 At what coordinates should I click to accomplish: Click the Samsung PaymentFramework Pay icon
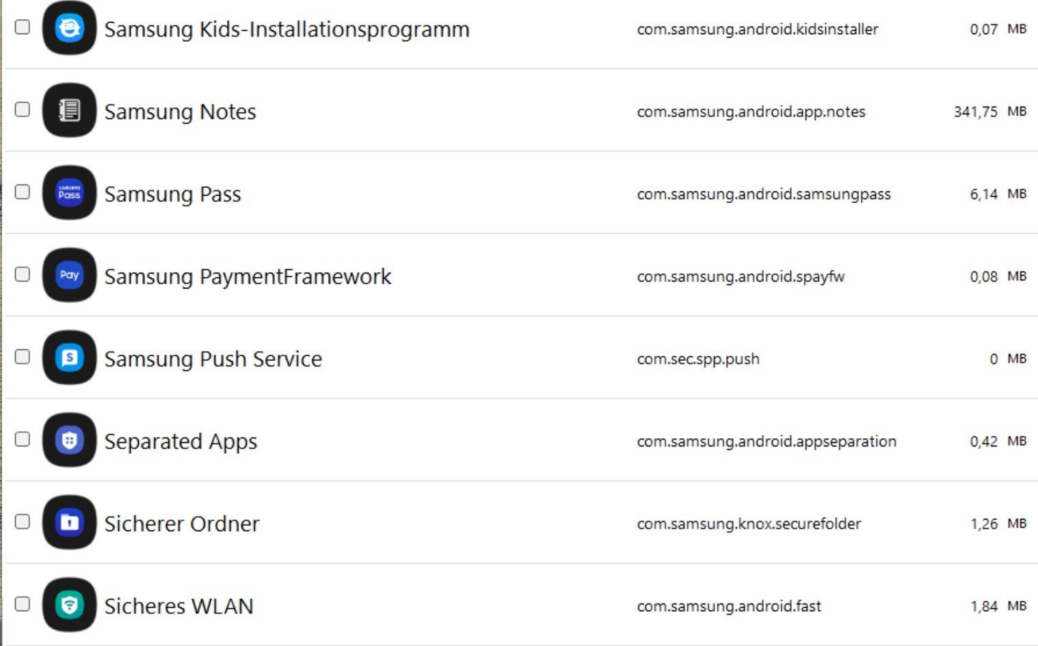tap(69, 275)
